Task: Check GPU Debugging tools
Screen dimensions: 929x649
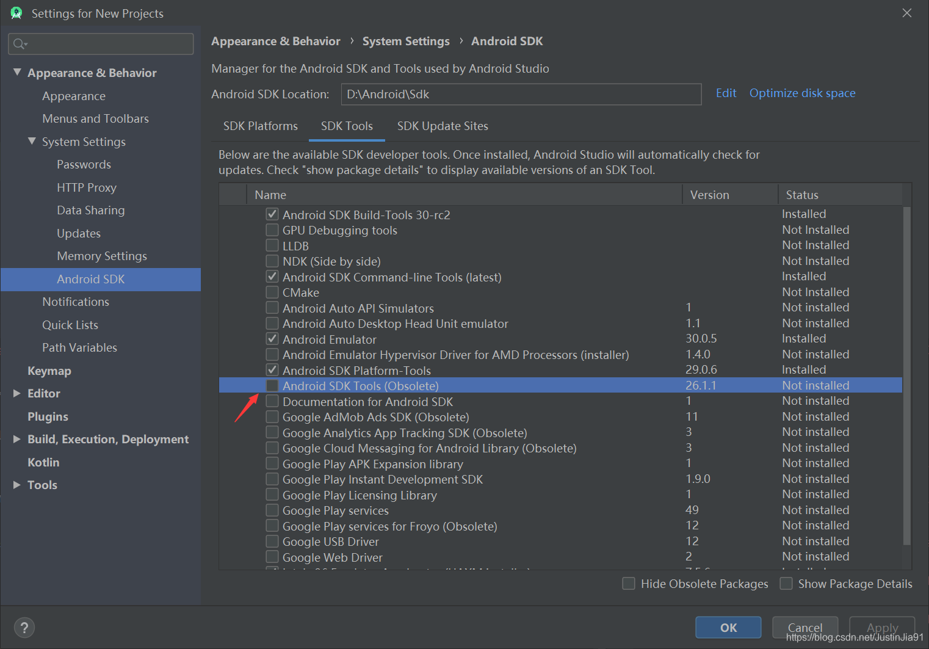Action: coord(272,230)
